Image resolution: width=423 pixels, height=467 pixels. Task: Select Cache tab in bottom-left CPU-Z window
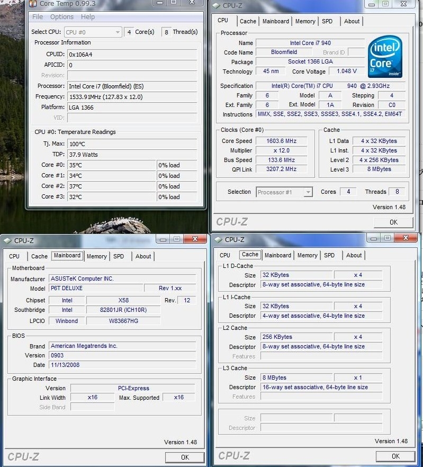[39, 256]
